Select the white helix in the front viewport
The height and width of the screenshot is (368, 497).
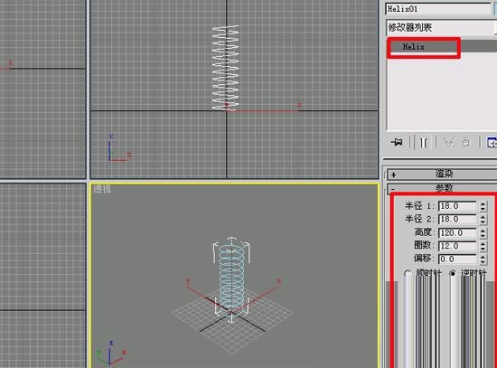click(x=225, y=68)
